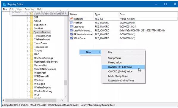This screenshot has width=178, height=108.
Task: Open the File menu
Action: 5,9
